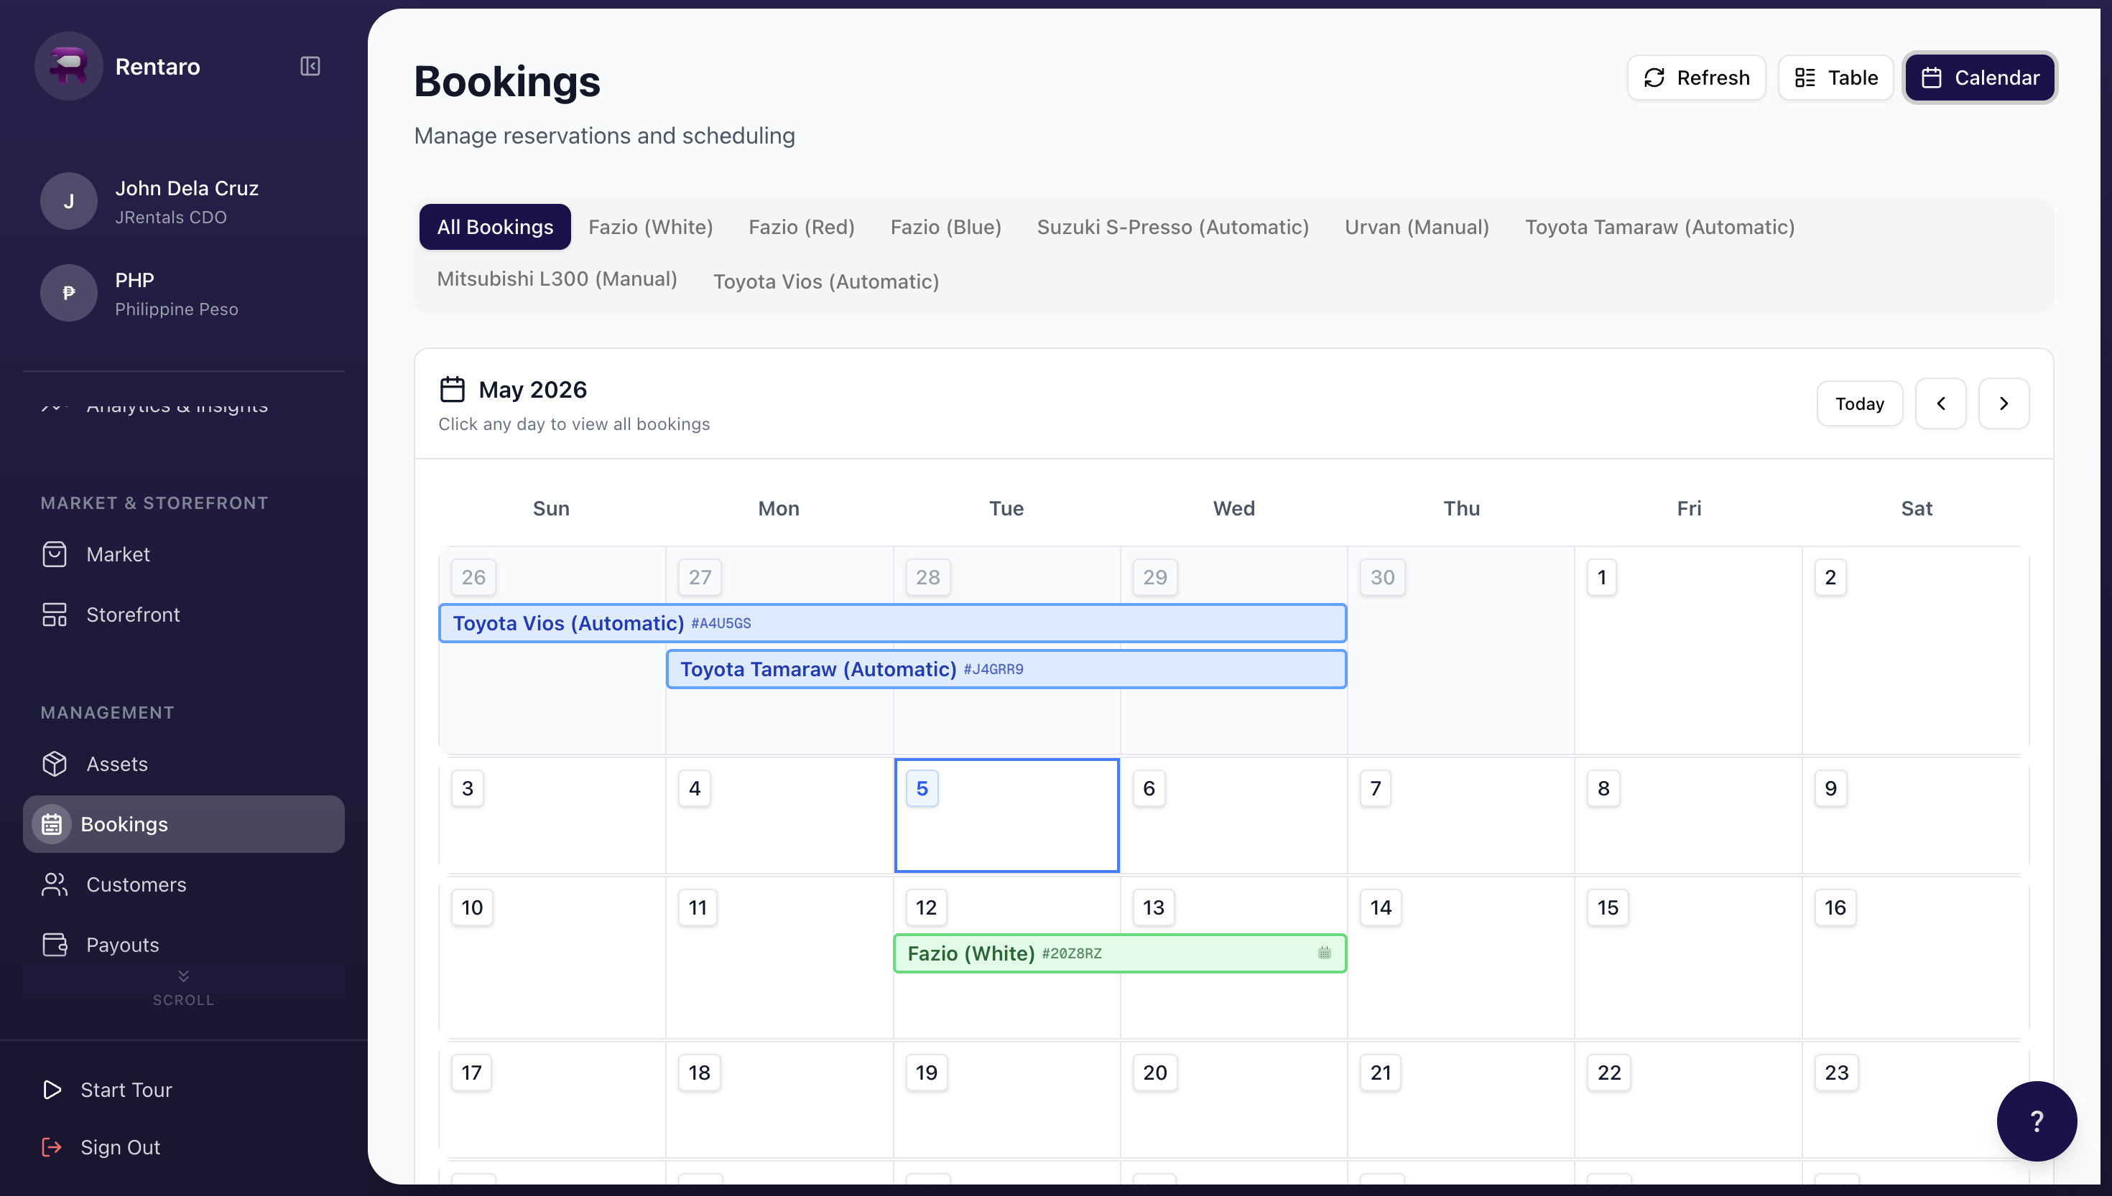The image size is (2112, 1196).
Task: Filter by Mitsubishi L300 (Manual) tab
Action: (557, 279)
